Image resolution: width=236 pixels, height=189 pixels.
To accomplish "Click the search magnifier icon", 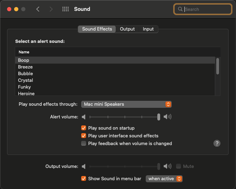I will [180, 9].
